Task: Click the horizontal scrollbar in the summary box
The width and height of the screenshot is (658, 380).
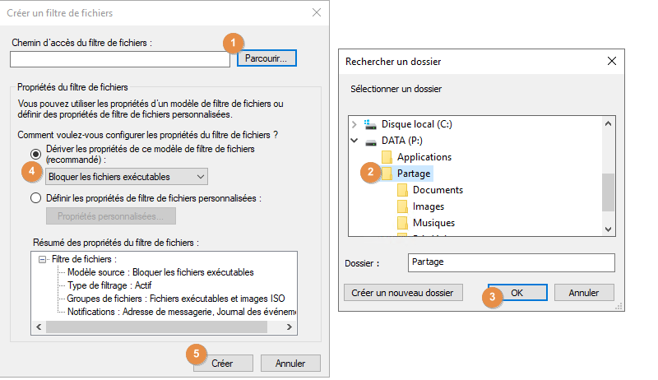Action: coord(156,327)
